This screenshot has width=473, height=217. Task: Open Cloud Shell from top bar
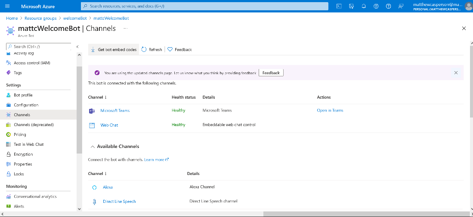coord(339,6)
